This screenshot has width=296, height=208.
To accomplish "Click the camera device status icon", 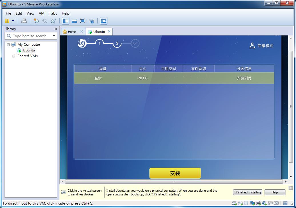I will [276, 203].
